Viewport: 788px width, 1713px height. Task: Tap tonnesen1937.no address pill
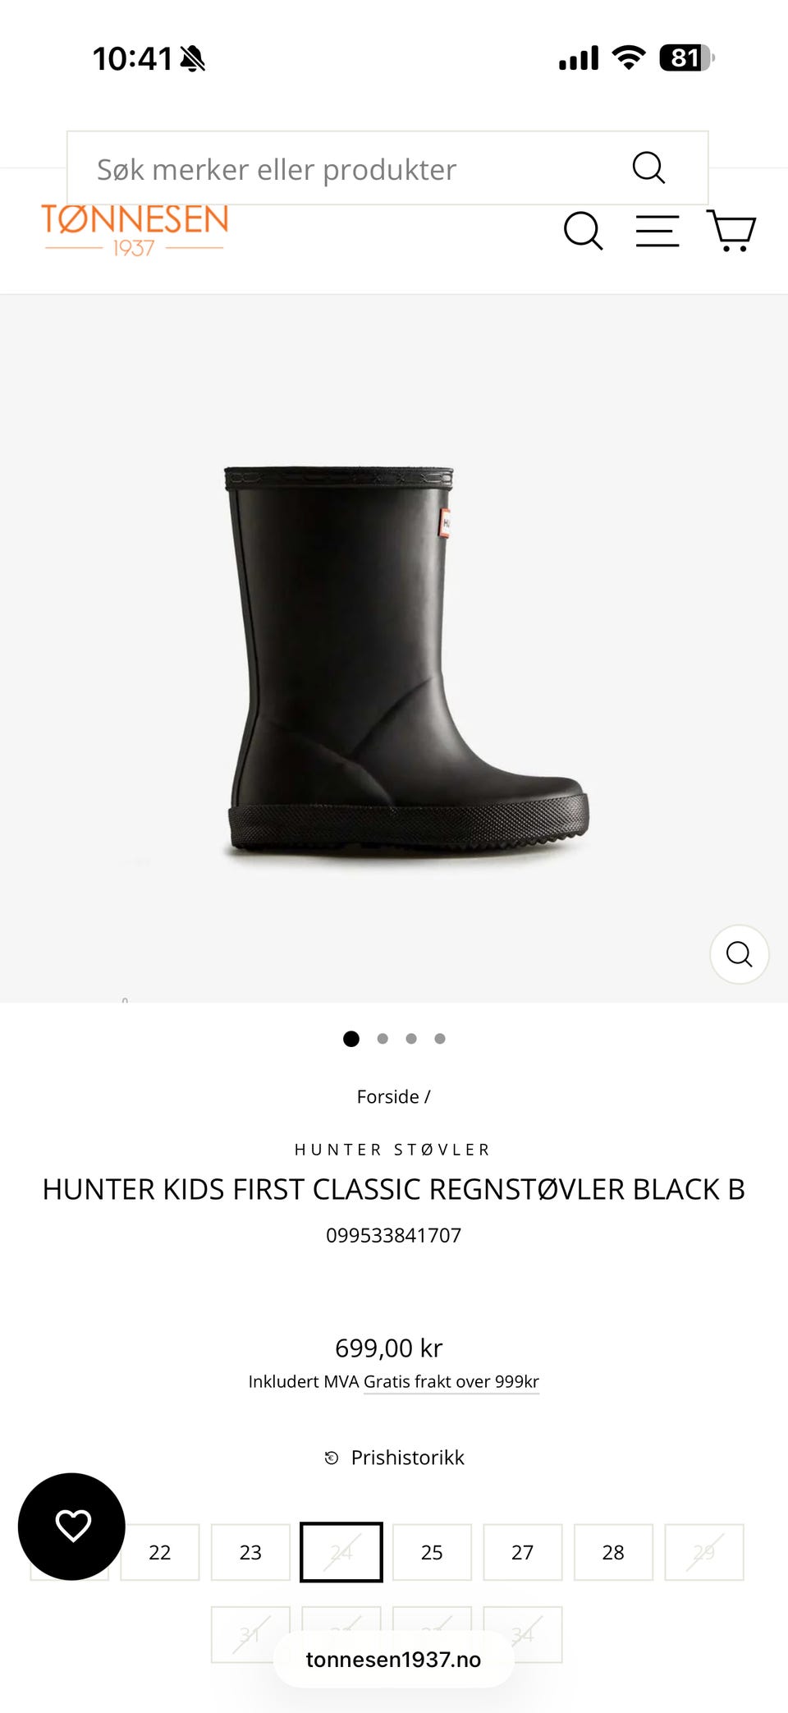pos(394,1660)
